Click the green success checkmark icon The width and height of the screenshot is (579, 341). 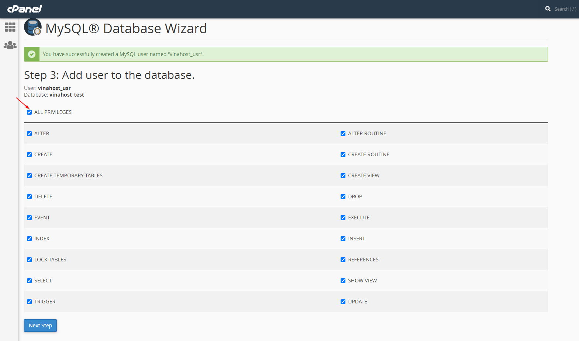[32, 54]
